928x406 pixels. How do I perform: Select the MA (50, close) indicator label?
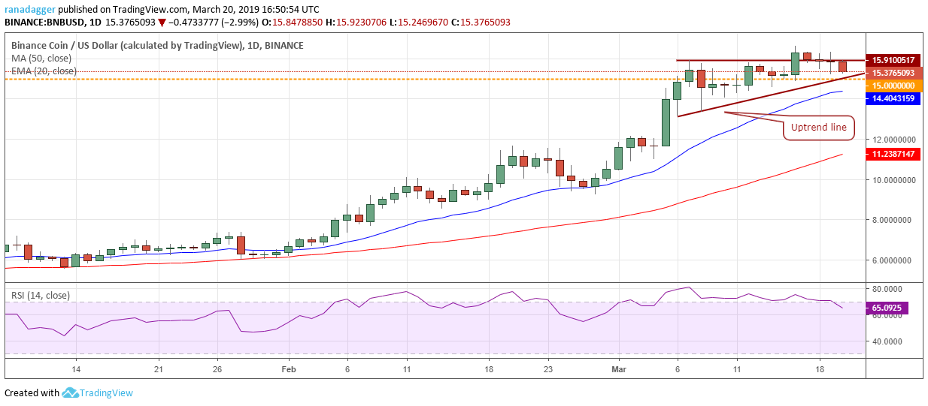41,58
